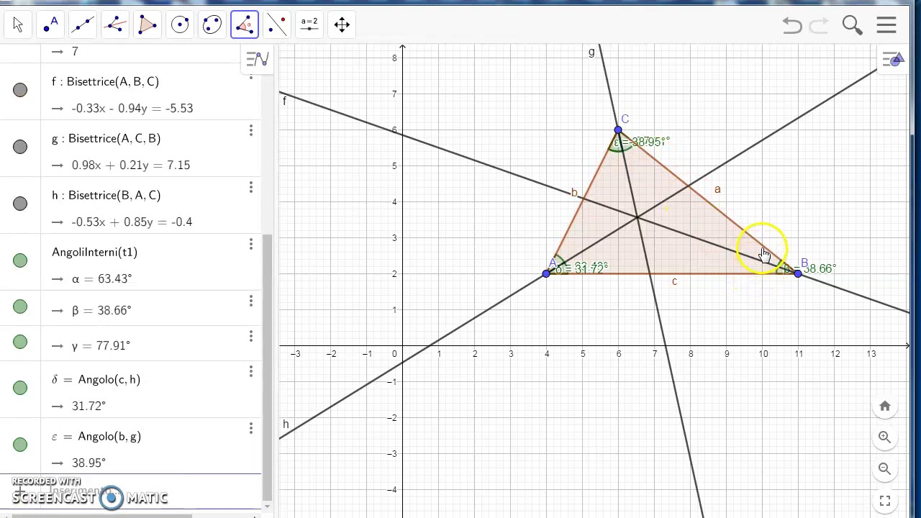Image resolution: width=921 pixels, height=518 pixels.
Task: Select the Polygon tool
Action: point(148,24)
